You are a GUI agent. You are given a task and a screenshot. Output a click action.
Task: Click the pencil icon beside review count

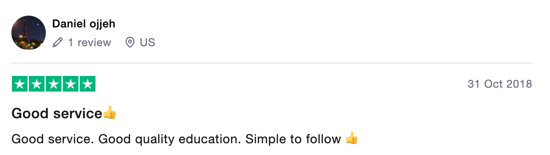tap(58, 42)
